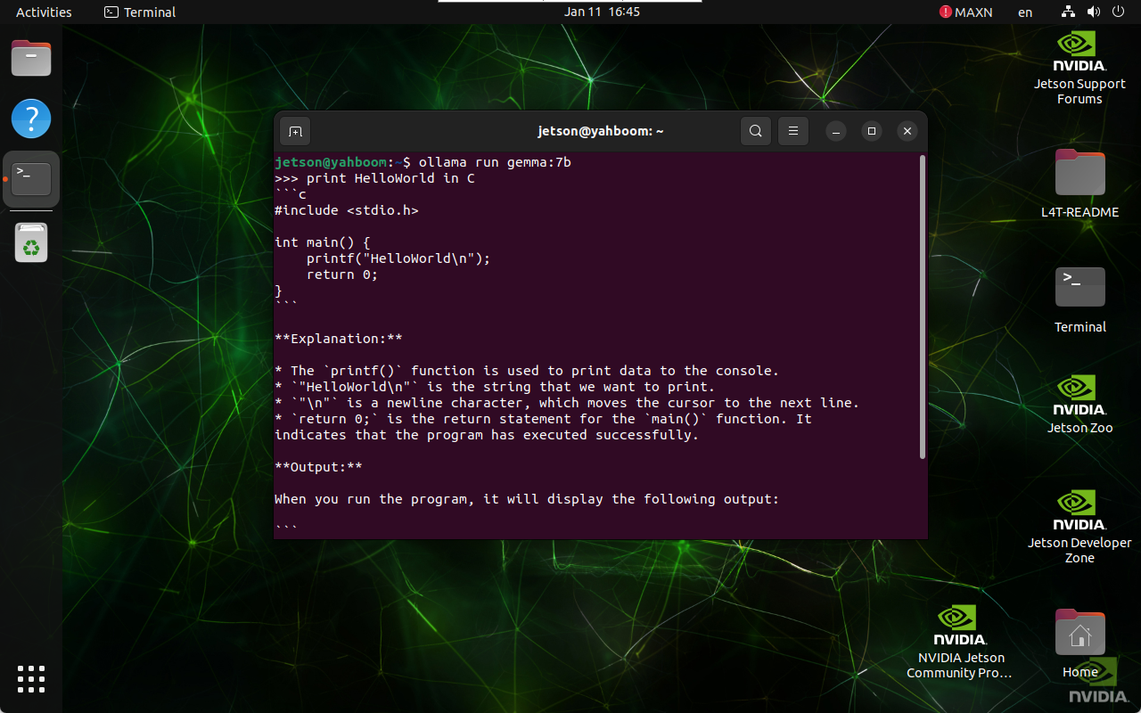Click the power icon in top bar
The width and height of the screenshot is (1141, 713).
click(1120, 12)
